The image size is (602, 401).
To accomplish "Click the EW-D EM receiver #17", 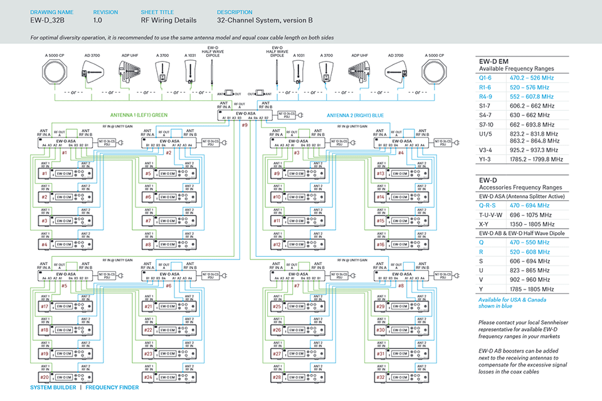I will [x=65, y=306].
